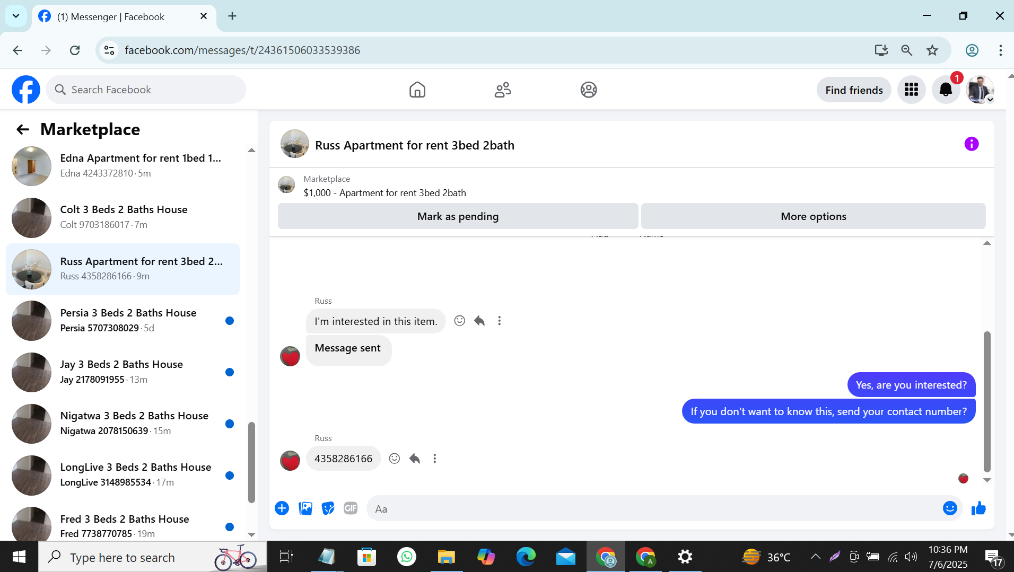
Task: Open Windows Settings gear in taskbar
Action: [685, 557]
